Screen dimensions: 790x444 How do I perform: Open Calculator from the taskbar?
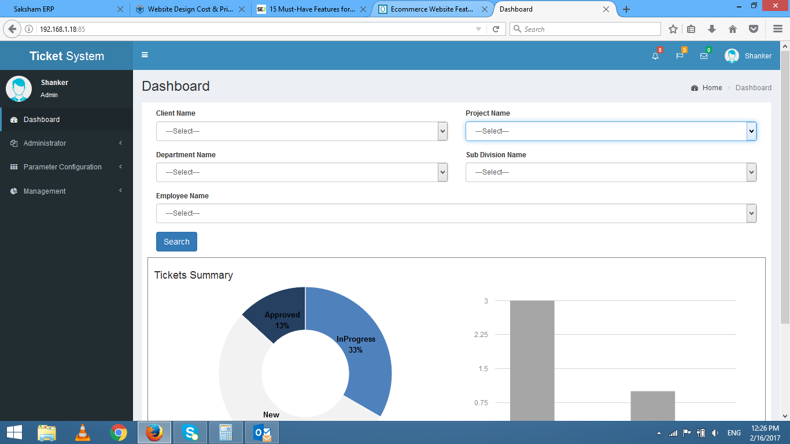click(x=226, y=432)
